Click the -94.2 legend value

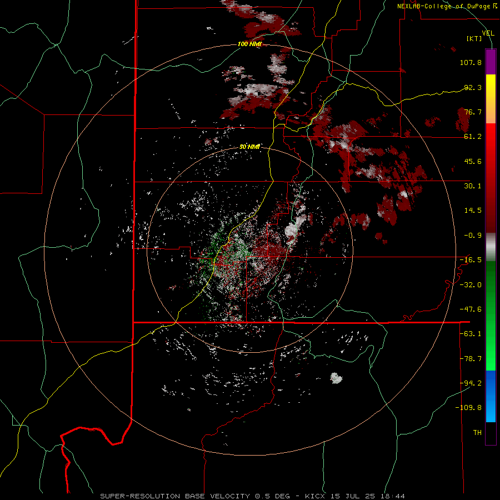point(471,383)
